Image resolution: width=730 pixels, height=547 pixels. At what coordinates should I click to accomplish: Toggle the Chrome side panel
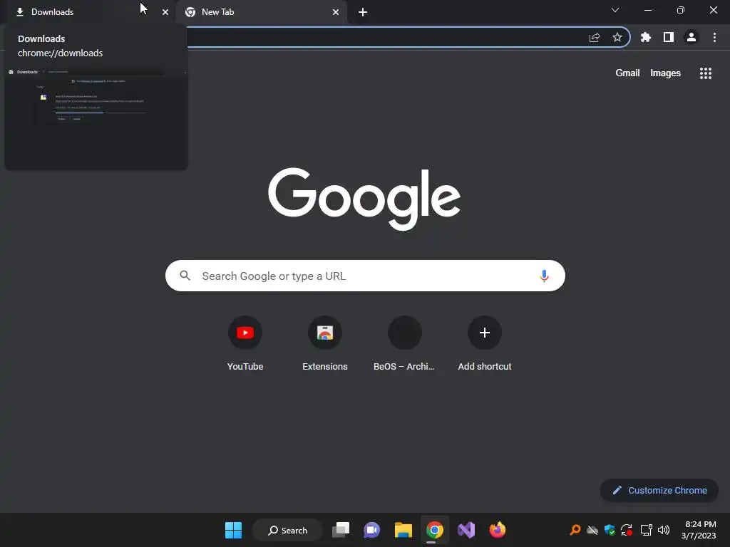click(669, 38)
